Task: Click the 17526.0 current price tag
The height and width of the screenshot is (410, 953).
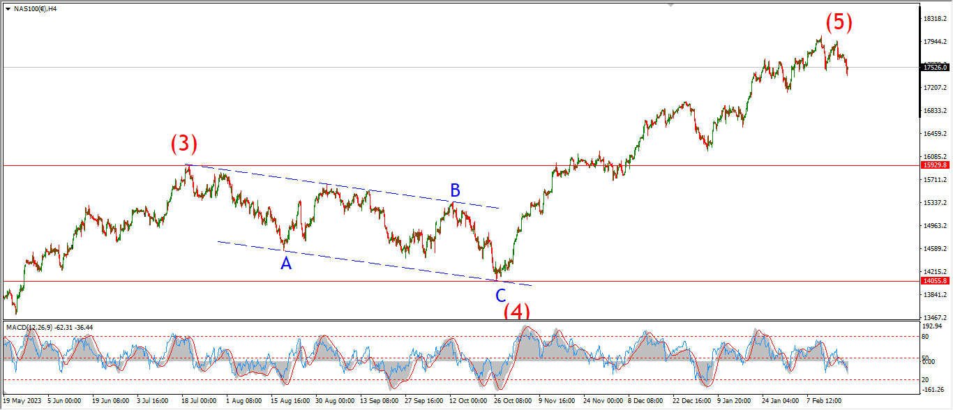Action: [934, 68]
